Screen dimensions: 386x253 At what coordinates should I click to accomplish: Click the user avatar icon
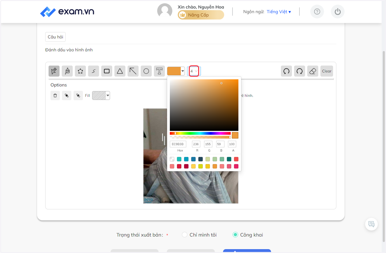(165, 11)
